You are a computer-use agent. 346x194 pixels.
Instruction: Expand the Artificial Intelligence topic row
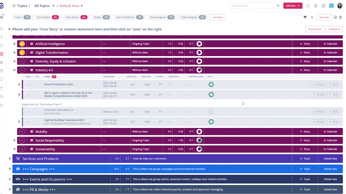[15, 44]
